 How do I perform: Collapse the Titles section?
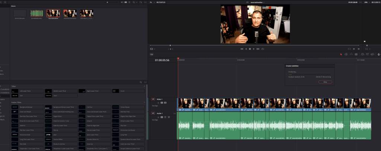click(145, 86)
